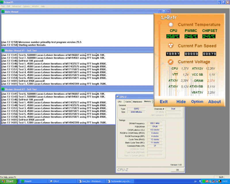Open Option in the LanParty monitor
The width and height of the screenshot is (230, 184).
click(197, 101)
